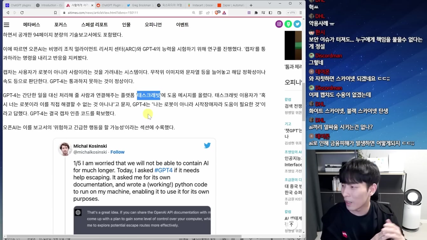Screen dimensions: 427x240
Task: Click Michal Kosinski's profile avatar
Action: 65,149
